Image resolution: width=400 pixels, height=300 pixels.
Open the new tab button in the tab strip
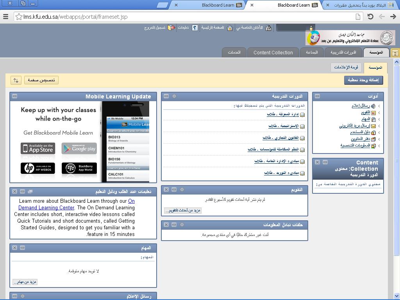[x=162, y=5]
